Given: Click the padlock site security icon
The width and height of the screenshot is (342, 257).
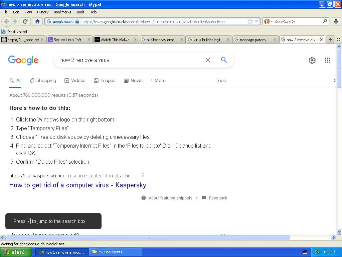Looking at the screenshot, I should (77, 21).
